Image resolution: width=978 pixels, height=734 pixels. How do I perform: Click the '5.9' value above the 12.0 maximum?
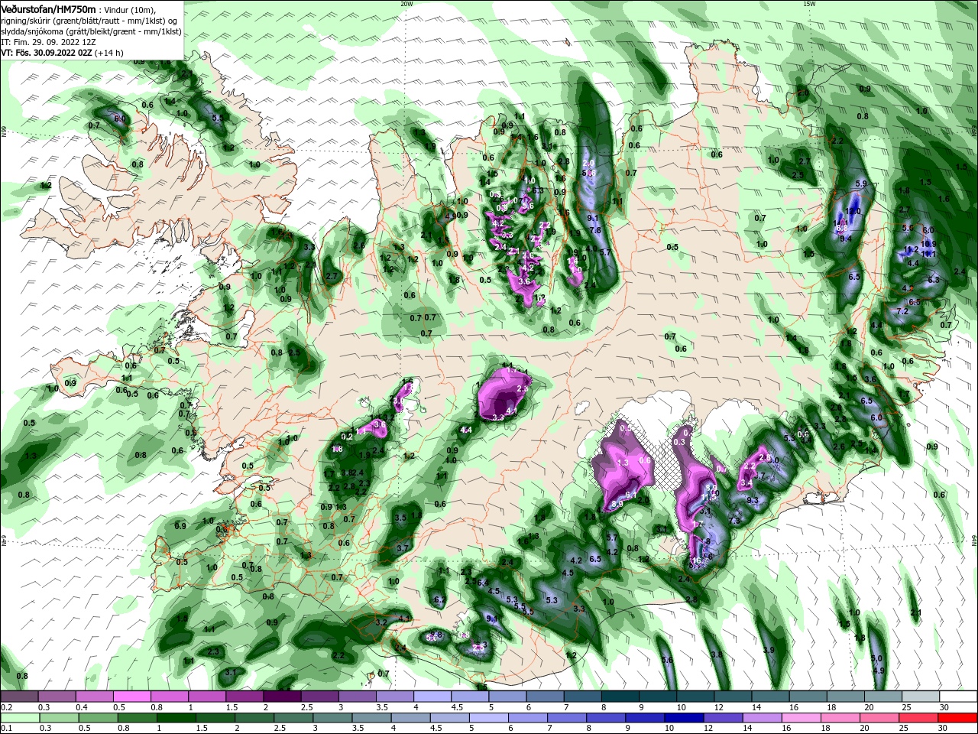pyautogui.click(x=861, y=183)
